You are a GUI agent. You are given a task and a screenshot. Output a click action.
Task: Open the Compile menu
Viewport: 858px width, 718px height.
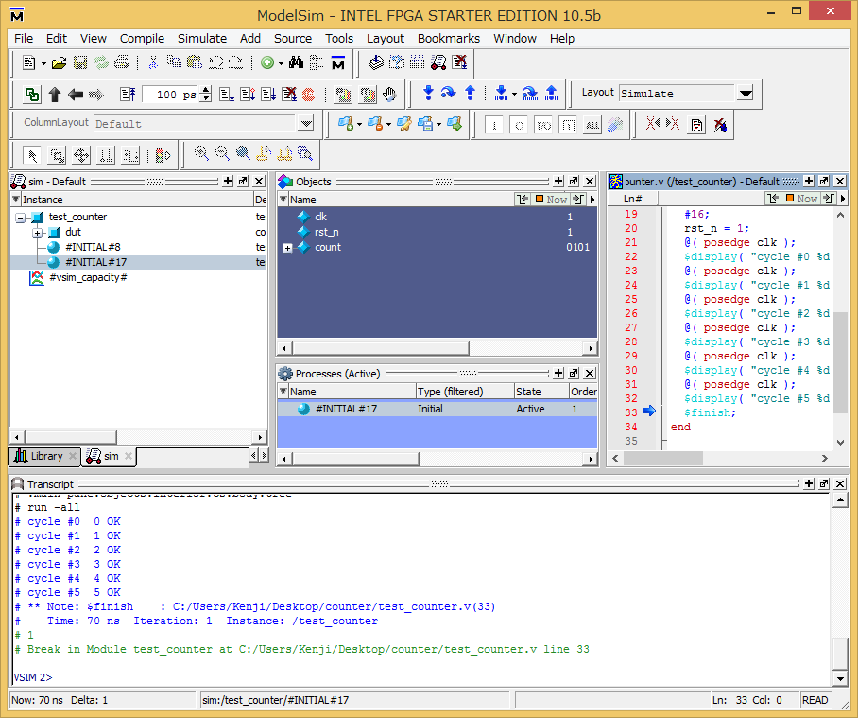(x=142, y=39)
